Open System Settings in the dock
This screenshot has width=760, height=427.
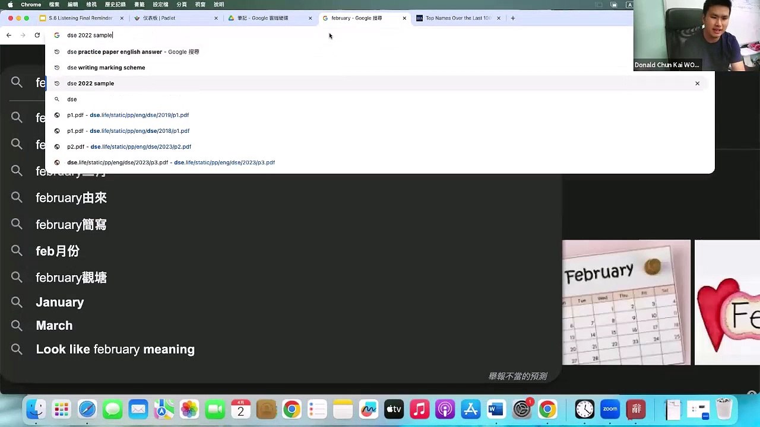[x=521, y=409]
